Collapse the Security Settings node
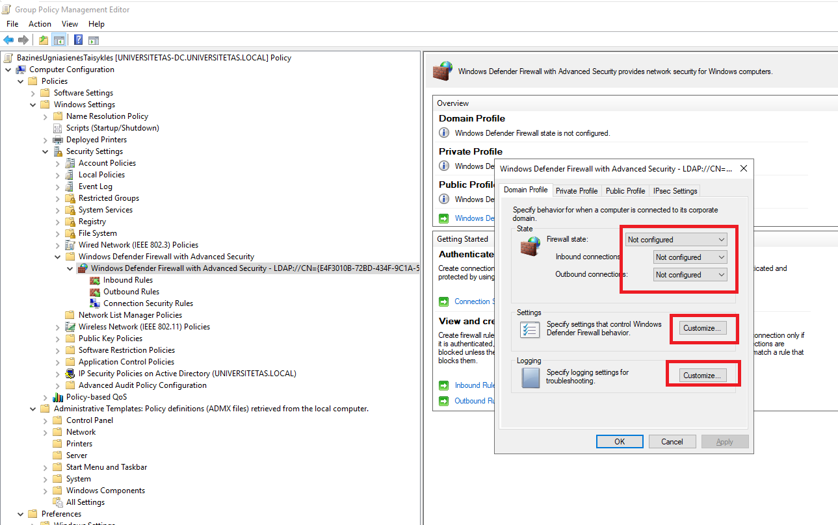The height and width of the screenshot is (525, 838). tap(45, 151)
